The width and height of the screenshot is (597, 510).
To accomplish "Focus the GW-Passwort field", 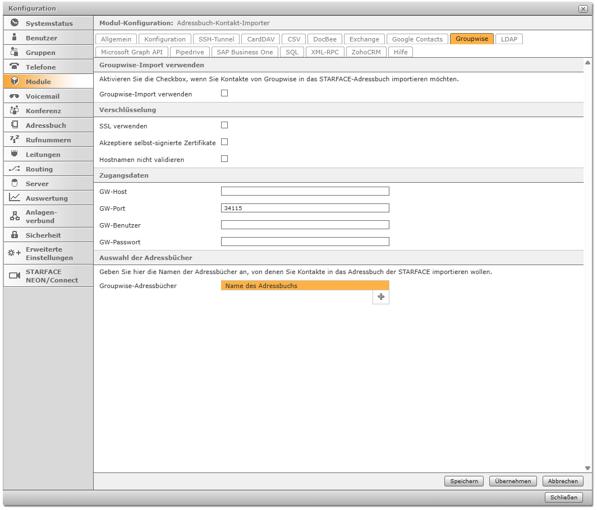I will (x=305, y=242).
